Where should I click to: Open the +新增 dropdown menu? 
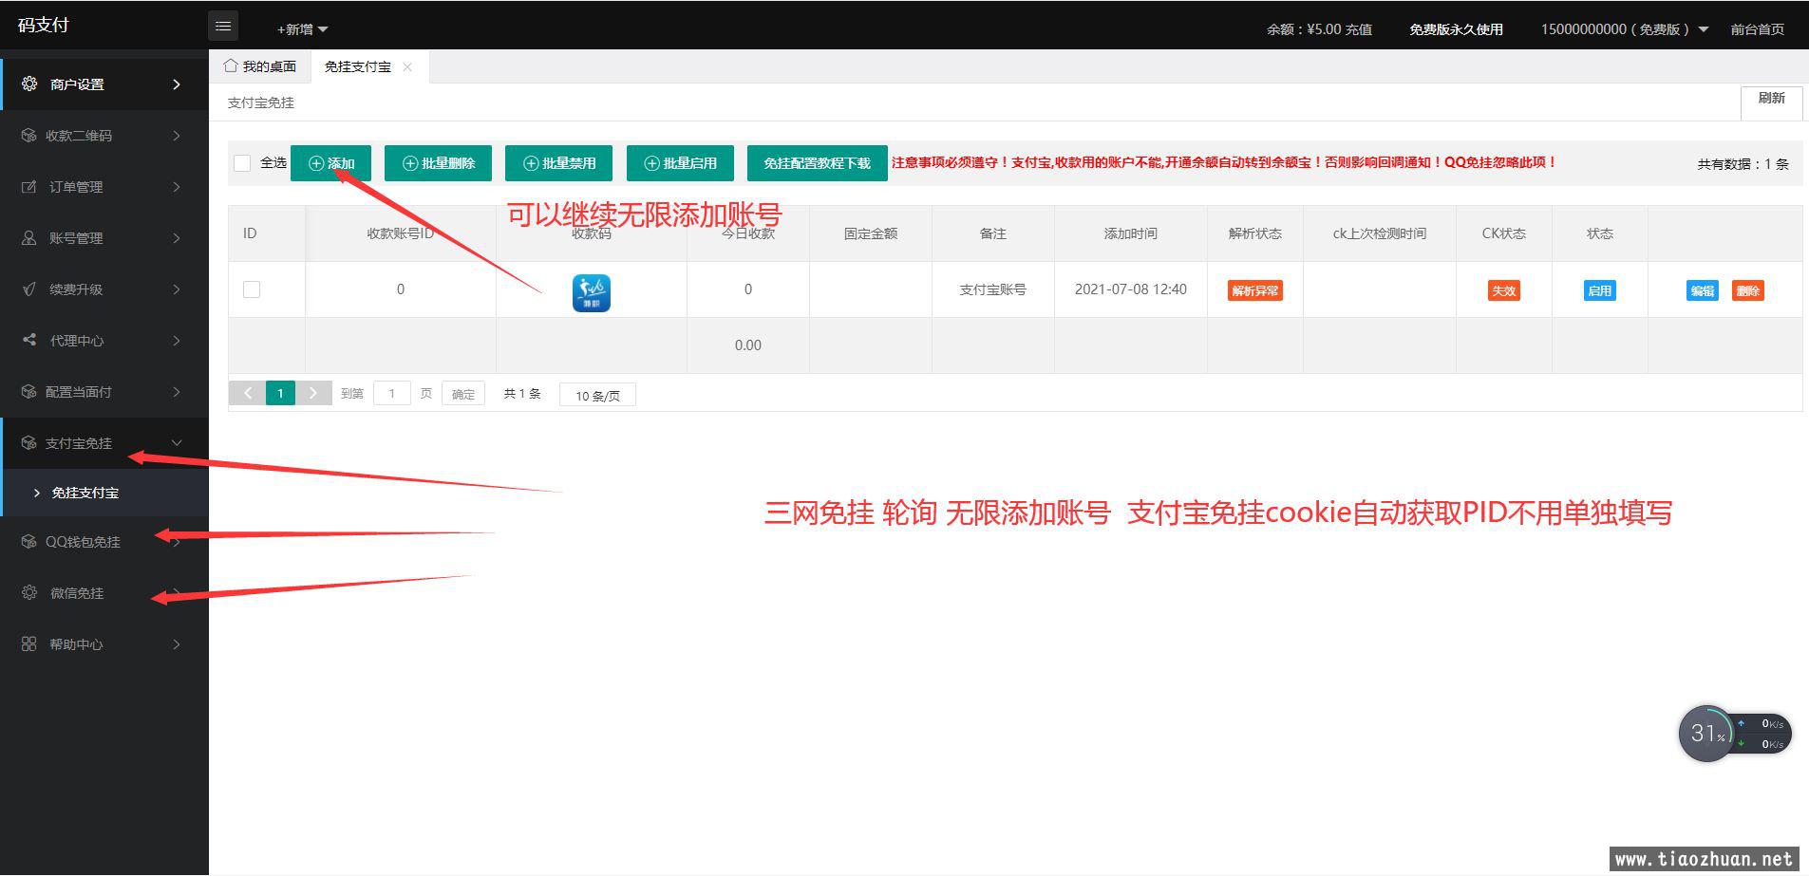[x=302, y=29]
